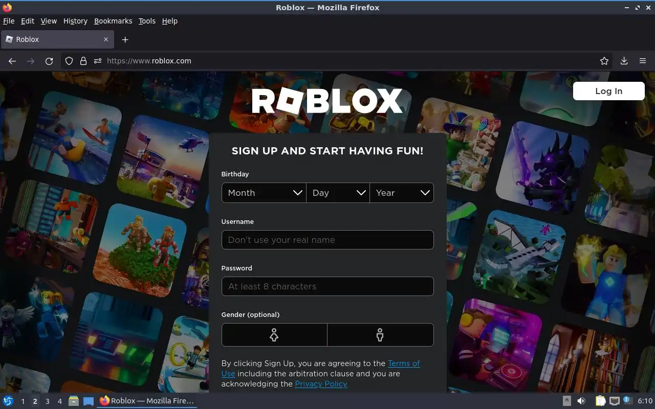655x409 pixels.
Task: Click the volume speaker icon in the system tray
Action: pyautogui.click(x=581, y=401)
